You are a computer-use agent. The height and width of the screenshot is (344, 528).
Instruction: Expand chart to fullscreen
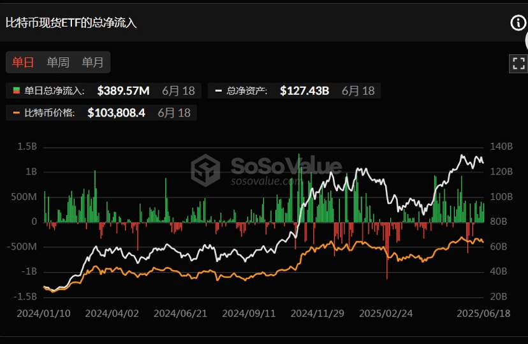point(518,63)
